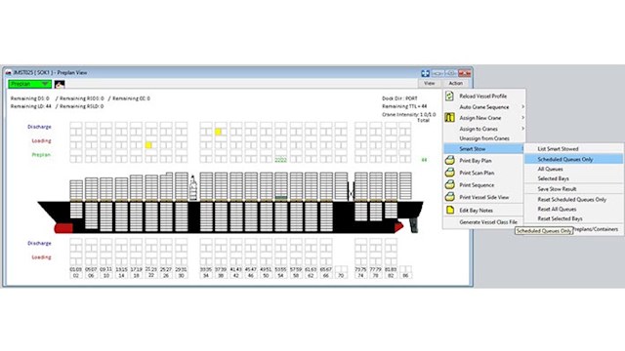This screenshot has width=625, height=351.
Task: Click Reset All Queues
Action: [x=557, y=209]
